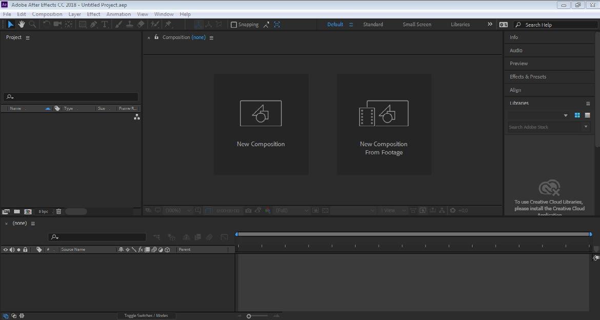Open the 1 View layout dropdown

(x=393, y=211)
